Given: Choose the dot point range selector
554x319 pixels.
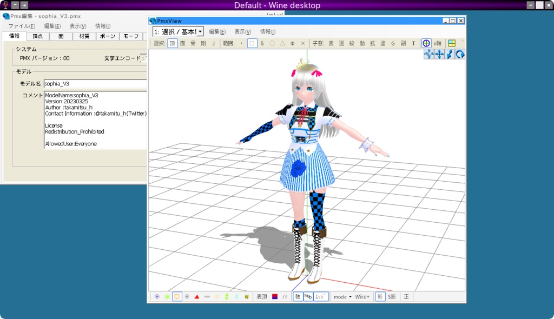Looking at the screenshot, I should pyautogui.click(x=241, y=43).
